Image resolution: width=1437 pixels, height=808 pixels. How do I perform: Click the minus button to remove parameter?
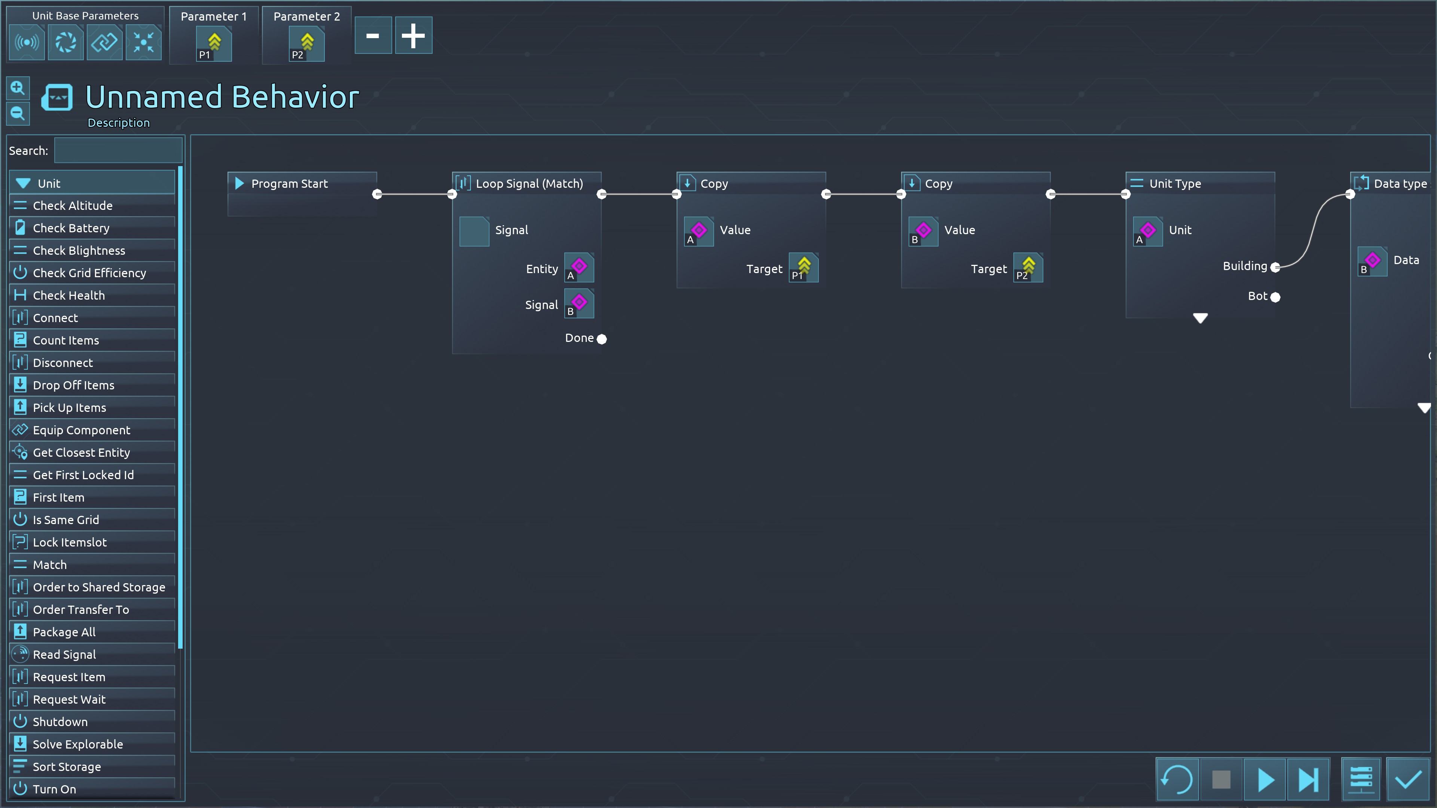pyautogui.click(x=373, y=36)
